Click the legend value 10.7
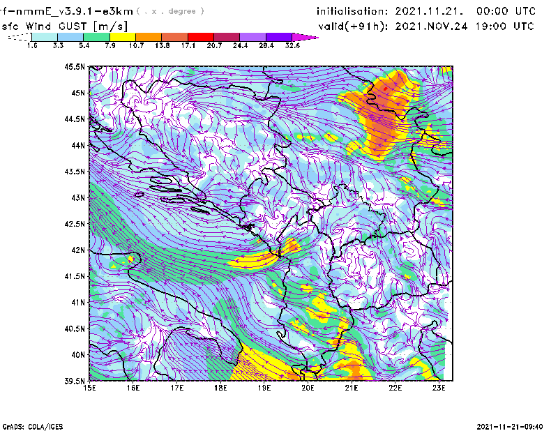The height and width of the screenshot is (431, 558). click(x=136, y=45)
